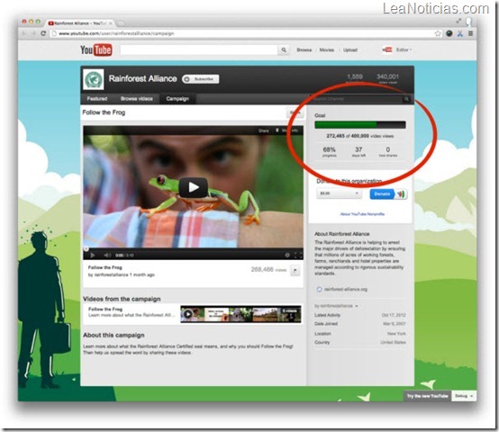
Task: Click Try the new YouTube button
Action: [x=427, y=396]
